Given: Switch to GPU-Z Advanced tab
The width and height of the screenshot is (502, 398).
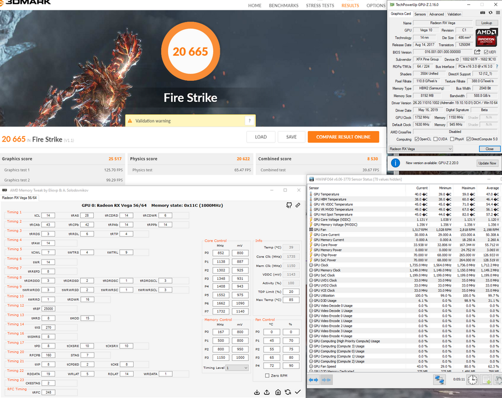Looking at the screenshot, I should [436, 14].
